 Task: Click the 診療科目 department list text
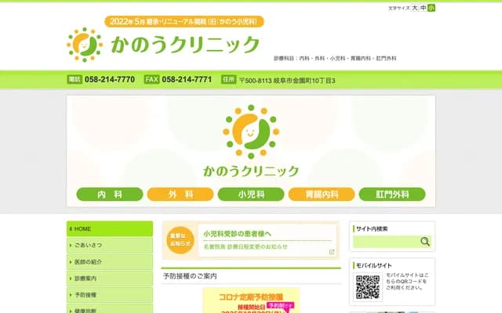335,59
